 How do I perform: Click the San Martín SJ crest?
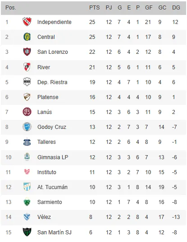tap(27, 232)
